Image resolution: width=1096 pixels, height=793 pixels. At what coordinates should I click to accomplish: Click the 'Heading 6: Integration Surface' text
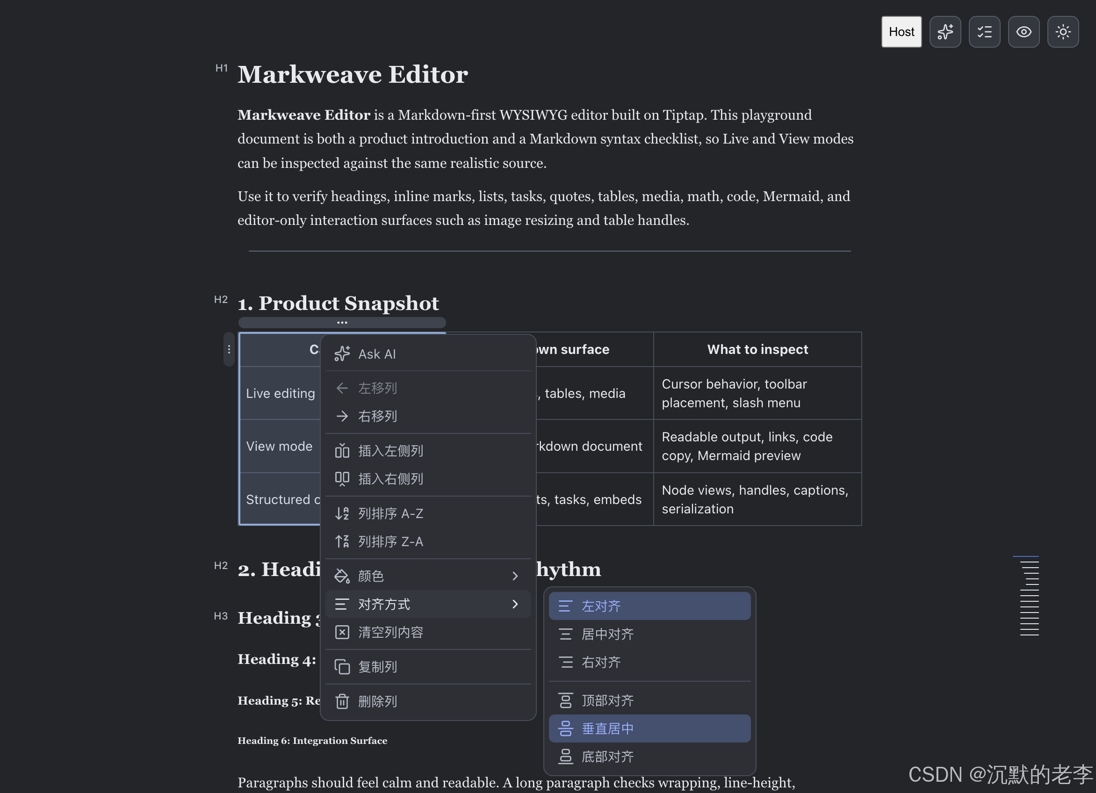(312, 740)
